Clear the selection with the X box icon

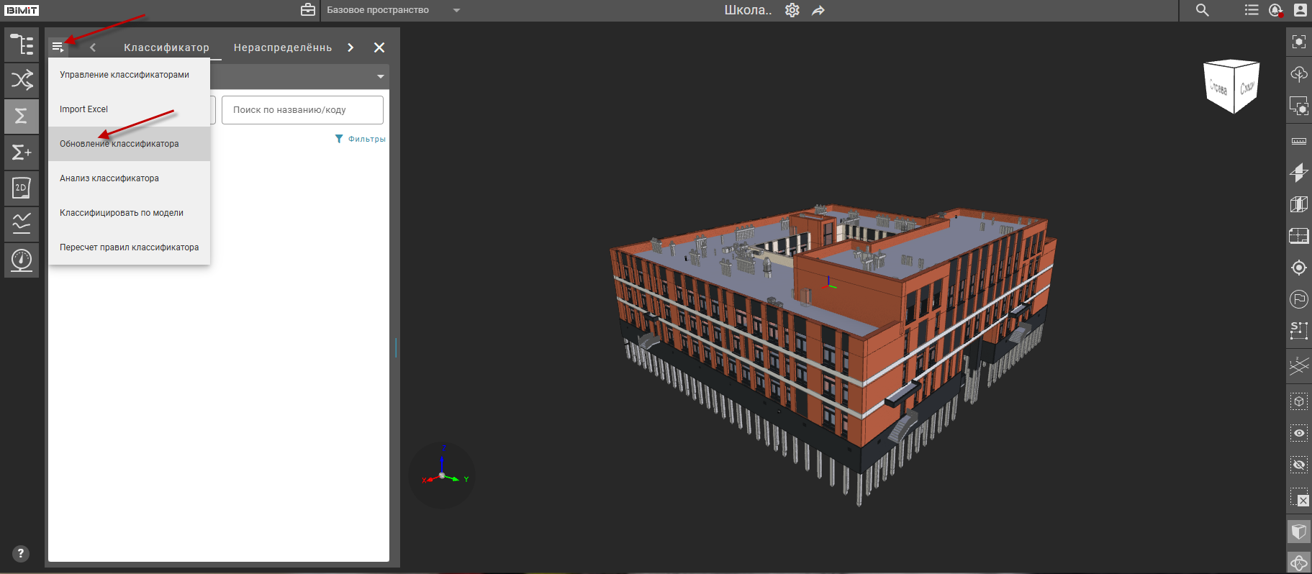[1299, 497]
